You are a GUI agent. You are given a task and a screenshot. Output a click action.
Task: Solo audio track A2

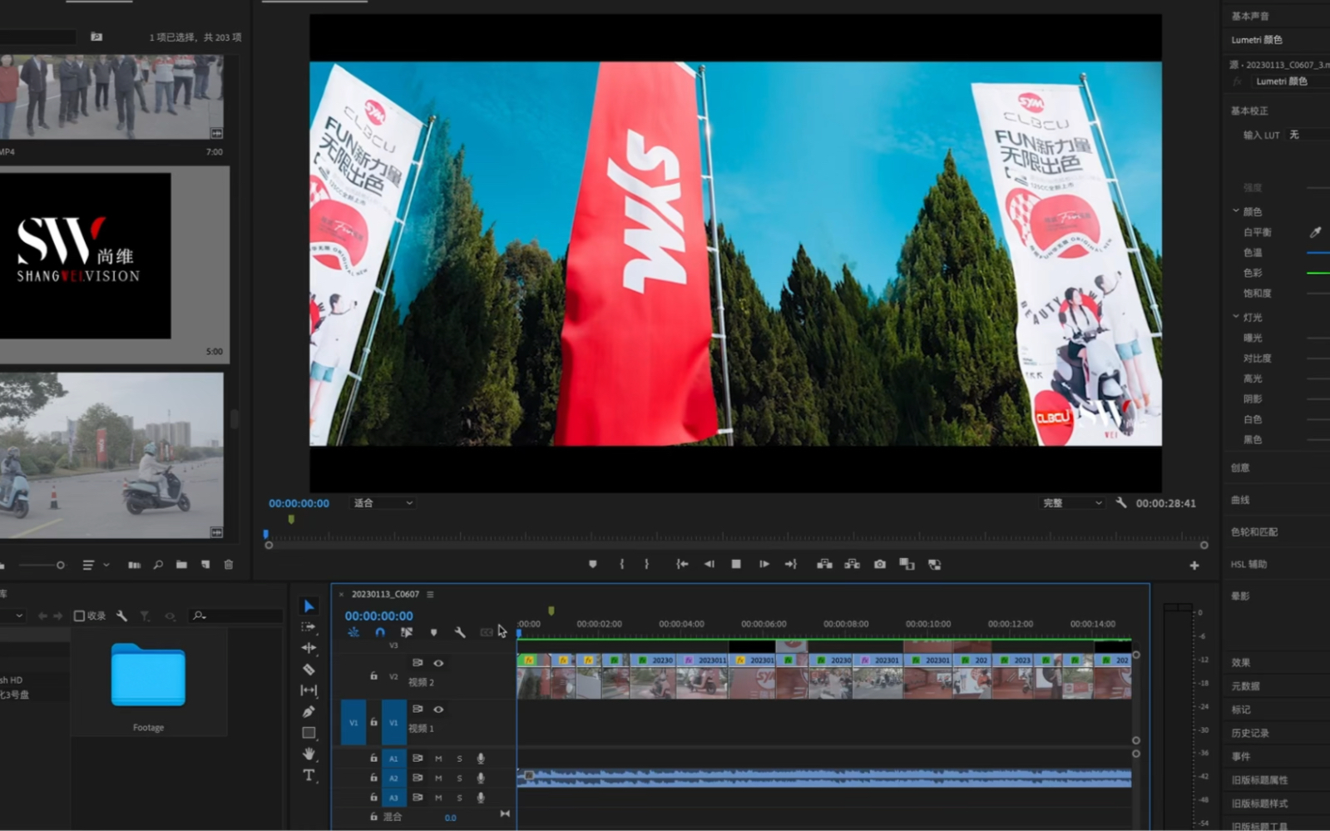(x=459, y=779)
